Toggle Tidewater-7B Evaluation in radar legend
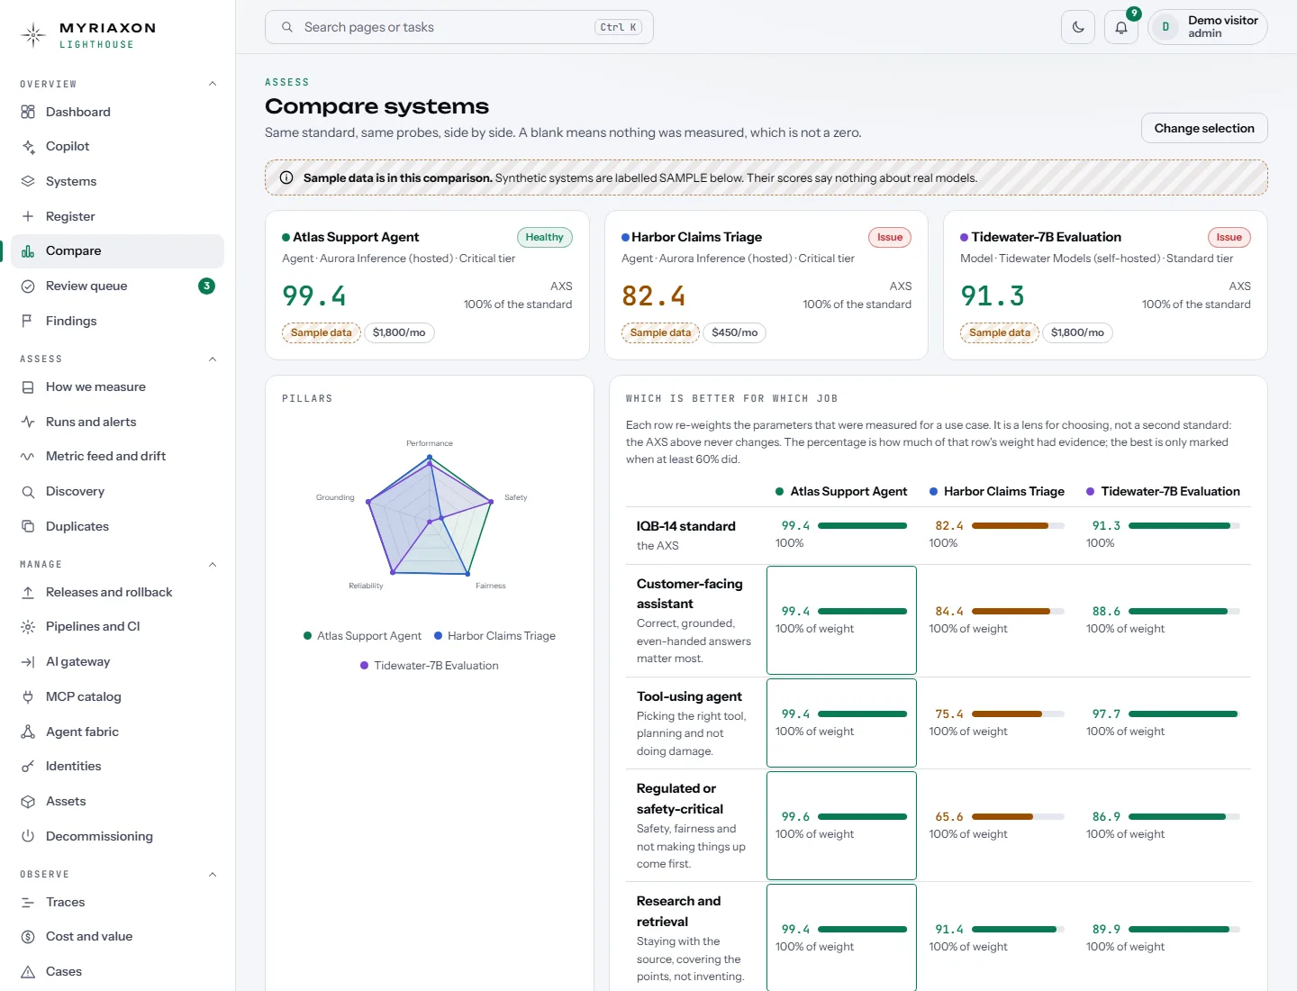 click(x=429, y=666)
